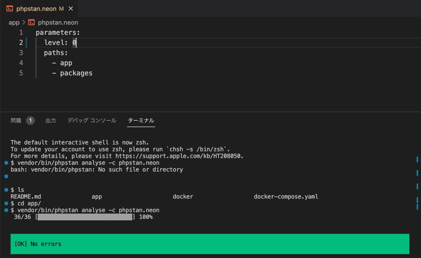The height and width of the screenshot is (258, 421).
Task: Click the modified change marker beside line 2
Action: pos(26,42)
